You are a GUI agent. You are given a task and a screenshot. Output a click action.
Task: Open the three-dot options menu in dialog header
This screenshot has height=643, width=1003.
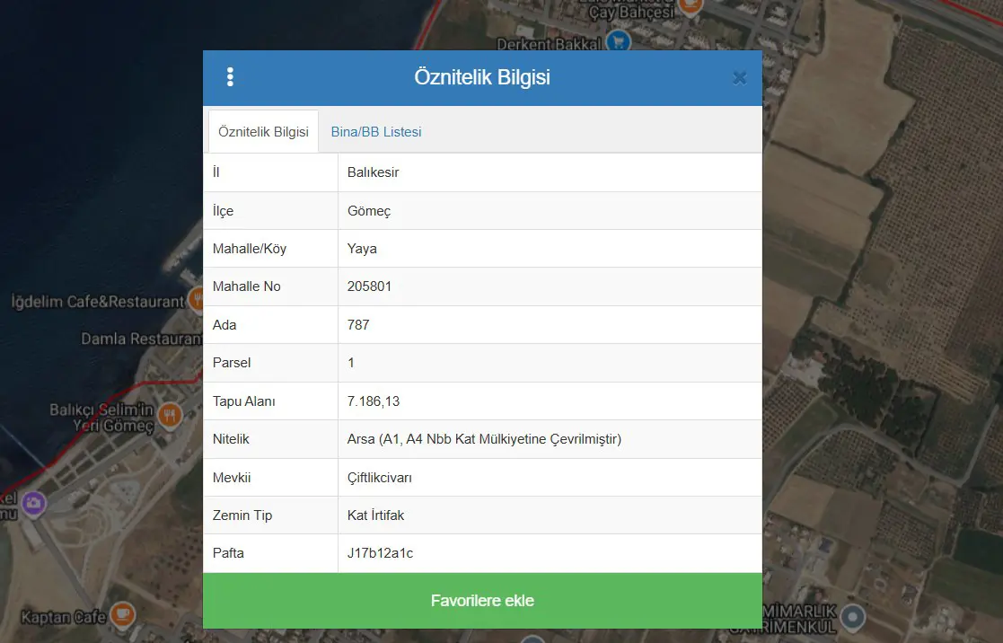pyautogui.click(x=230, y=77)
